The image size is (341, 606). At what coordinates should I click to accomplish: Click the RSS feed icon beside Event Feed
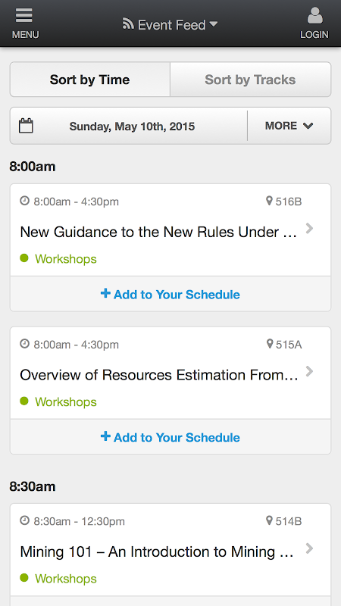click(x=128, y=24)
